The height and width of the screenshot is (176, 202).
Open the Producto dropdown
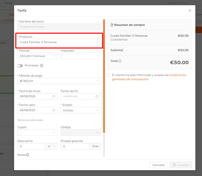(59, 42)
